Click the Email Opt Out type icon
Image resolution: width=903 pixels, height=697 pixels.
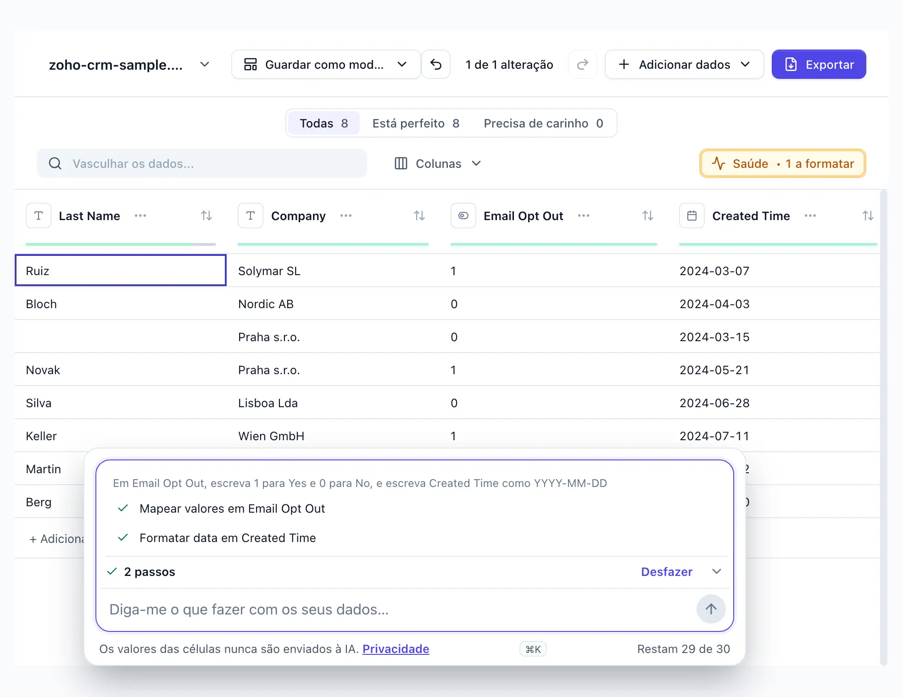463,216
